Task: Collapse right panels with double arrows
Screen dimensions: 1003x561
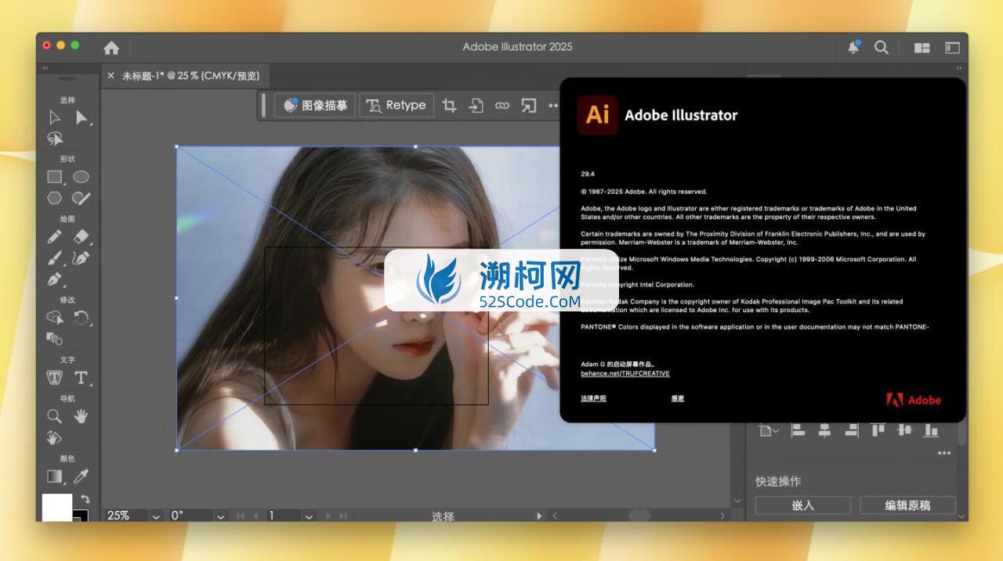Action: coord(960,68)
